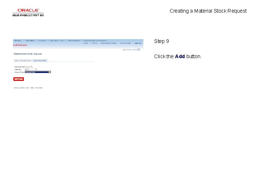The height and width of the screenshot is (195, 260).
Task: Select the Add a New Value tab
Action: pyautogui.click(x=40, y=61)
